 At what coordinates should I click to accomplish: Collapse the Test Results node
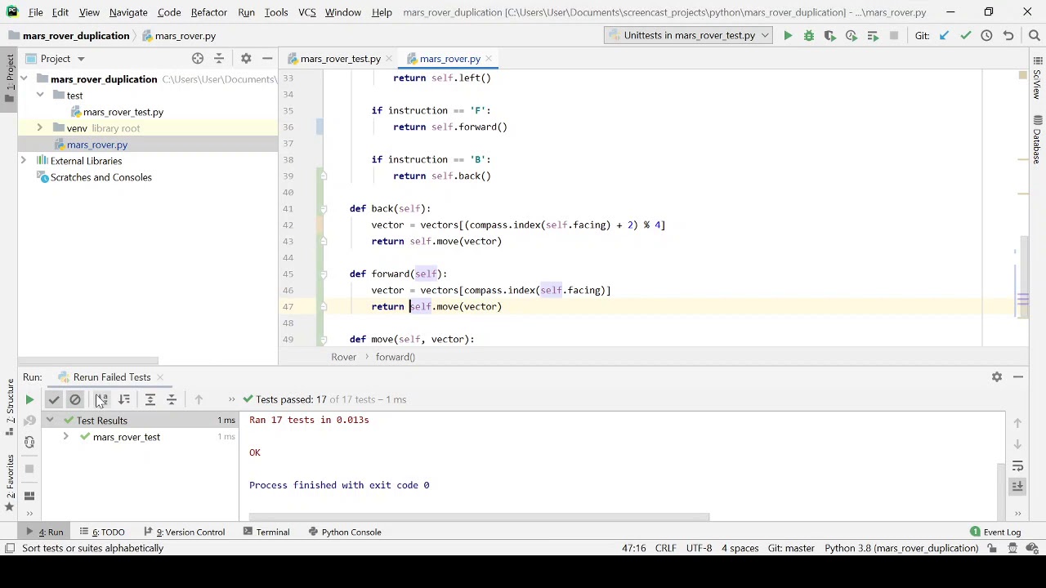coord(50,421)
